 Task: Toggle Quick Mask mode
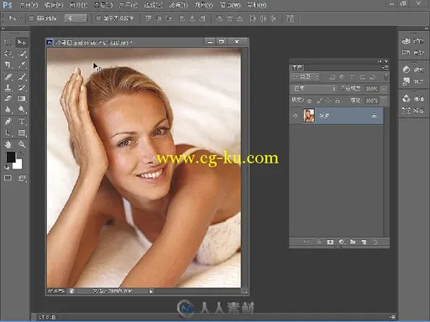pyautogui.click(x=8, y=178)
